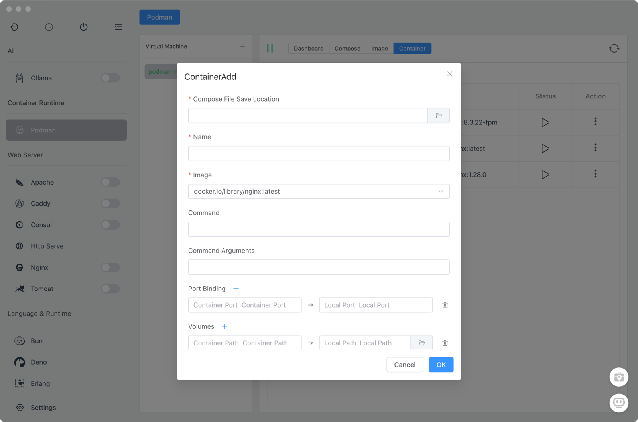Add a new Port Binding row
638x422 pixels.
pyautogui.click(x=236, y=289)
